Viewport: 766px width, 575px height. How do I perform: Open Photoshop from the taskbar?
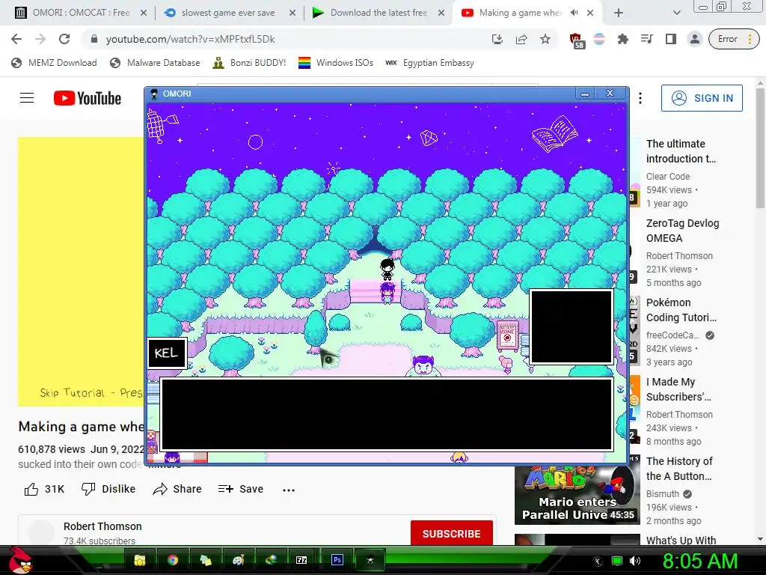(x=337, y=560)
